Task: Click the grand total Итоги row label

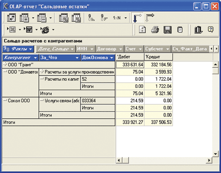Action: coord(59,122)
